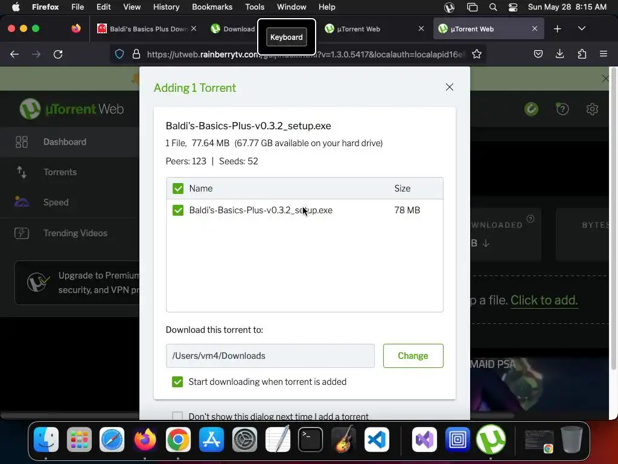Uncheck Baldi's-Basics-Plus-v0.3.2_setup.exe file checkbox

pyautogui.click(x=178, y=210)
